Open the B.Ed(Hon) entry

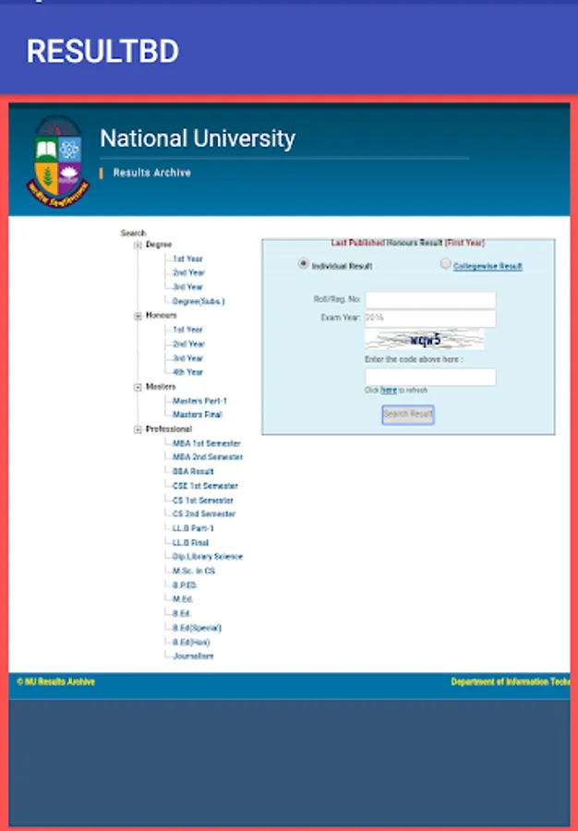191,643
